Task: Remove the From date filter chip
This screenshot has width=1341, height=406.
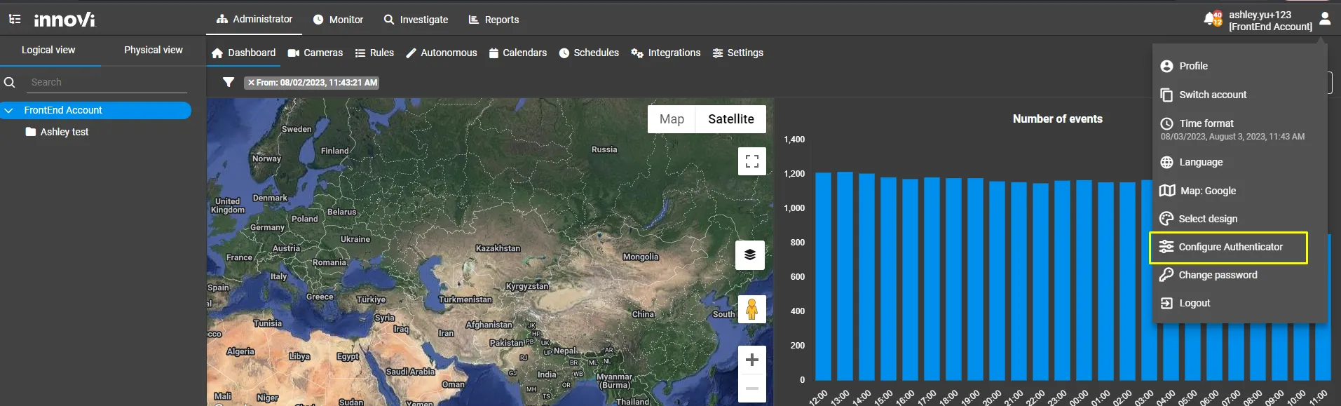Action: click(x=251, y=83)
